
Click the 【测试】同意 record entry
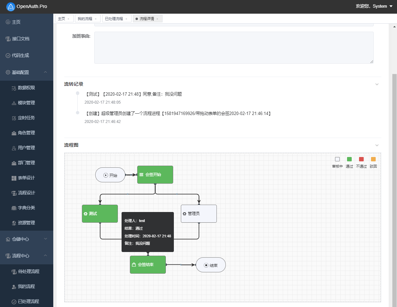click(x=133, y=94)
